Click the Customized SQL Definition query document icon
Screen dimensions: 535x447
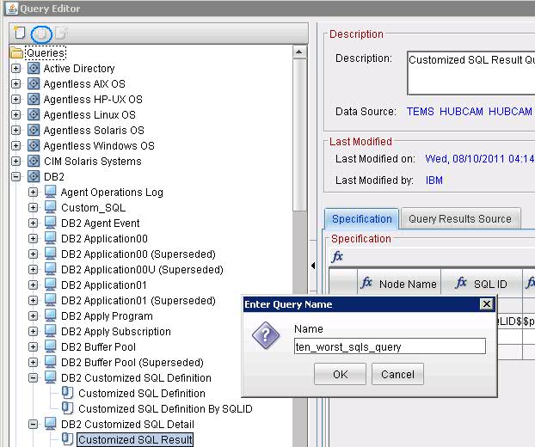68,393
